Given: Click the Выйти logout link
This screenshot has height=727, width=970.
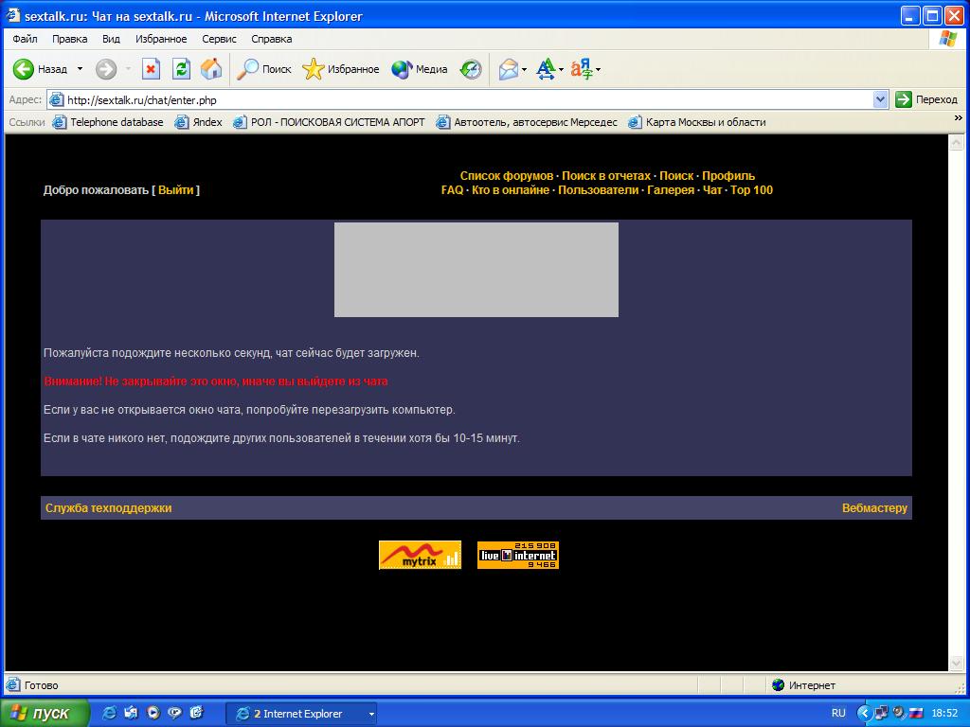Looking at the screenshot, I should [x=175, y=190].
